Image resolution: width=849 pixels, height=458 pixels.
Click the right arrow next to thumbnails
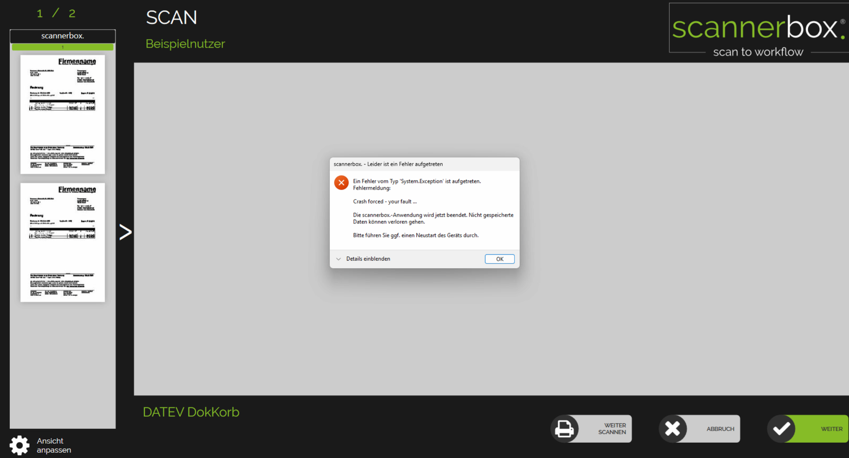coord(125,232)
